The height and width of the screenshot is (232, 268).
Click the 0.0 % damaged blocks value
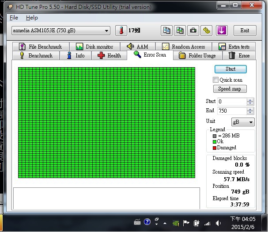pyautogui.click(x=242, y=164)
